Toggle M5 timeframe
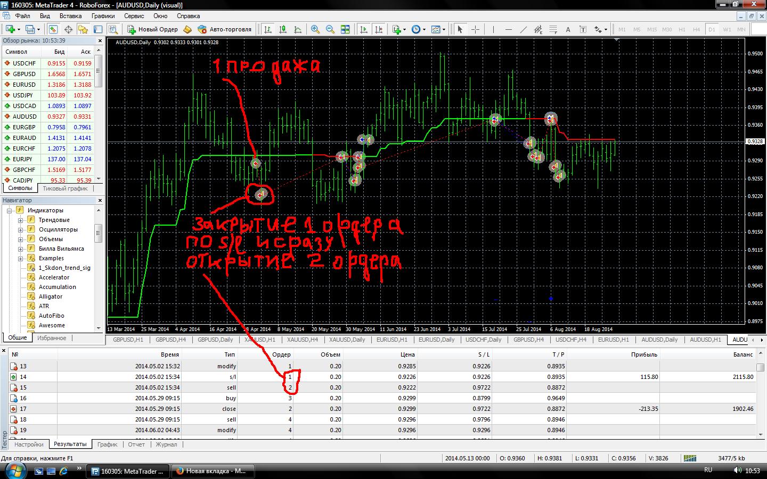The height and width of the screenshot is (479, 767). click(637, 29)
